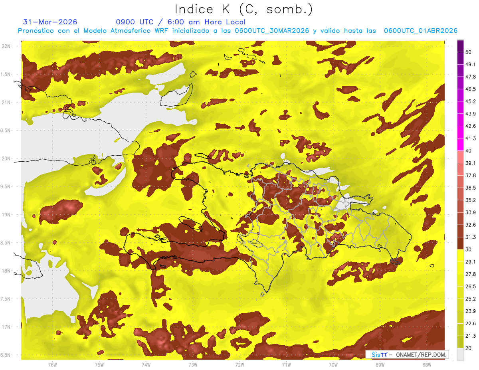
Task: Click the title Indice K (C, somb.)
Action: tap(243, 9)
